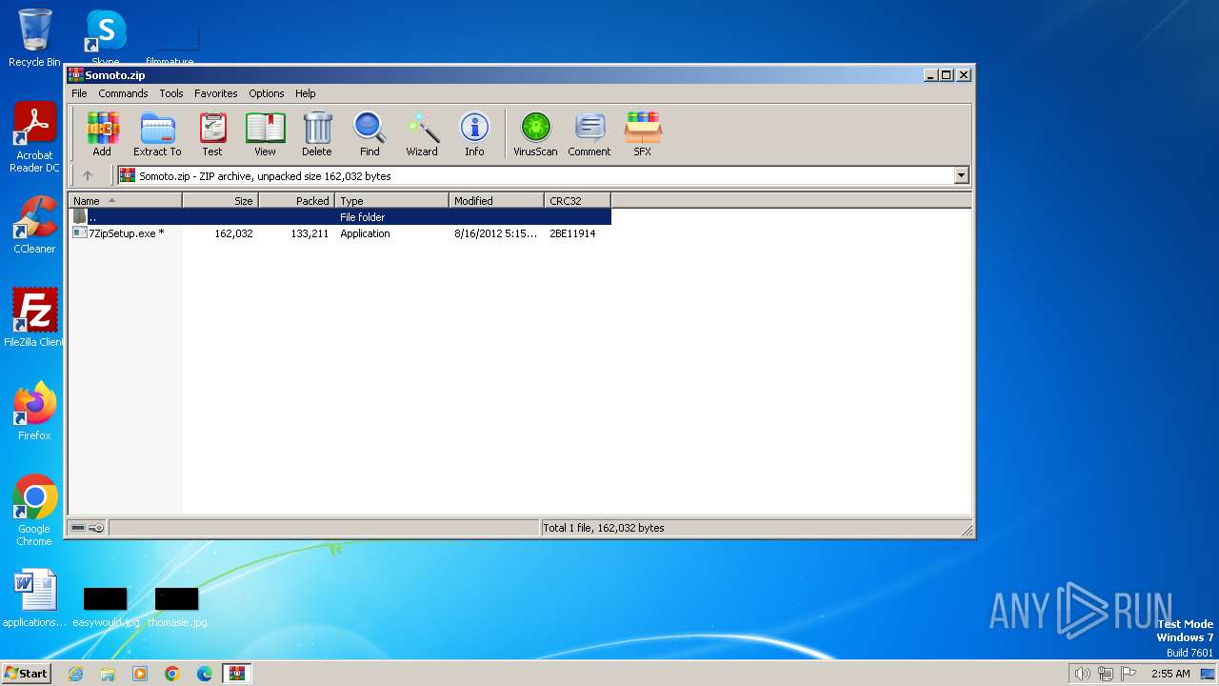Convert archive with the SFX tool
1219x686 pixels.
point(643,133)
